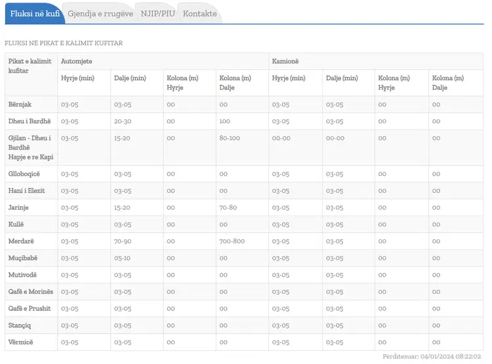Open the Fluksi në kufi tab

[35, 14]
